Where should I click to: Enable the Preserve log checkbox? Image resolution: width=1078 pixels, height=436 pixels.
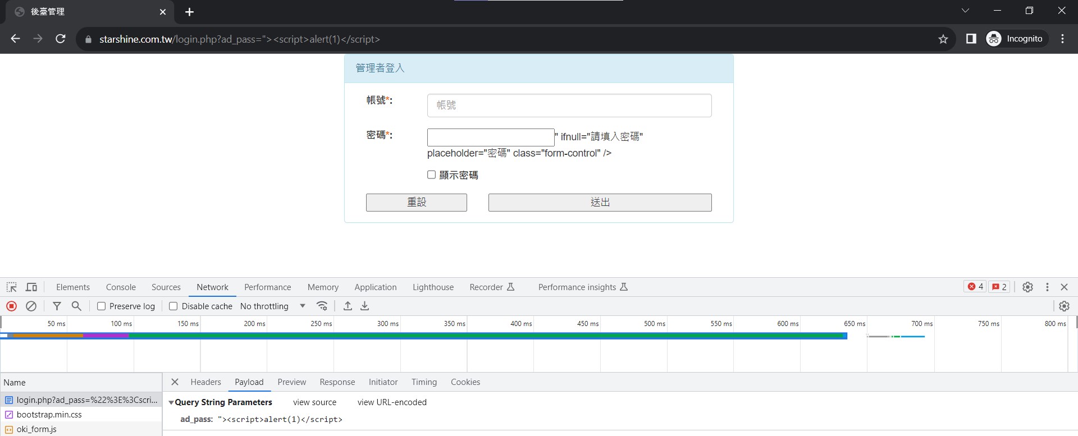[101, 306]
